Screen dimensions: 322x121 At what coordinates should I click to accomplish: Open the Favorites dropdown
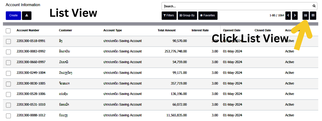[208, 15]
